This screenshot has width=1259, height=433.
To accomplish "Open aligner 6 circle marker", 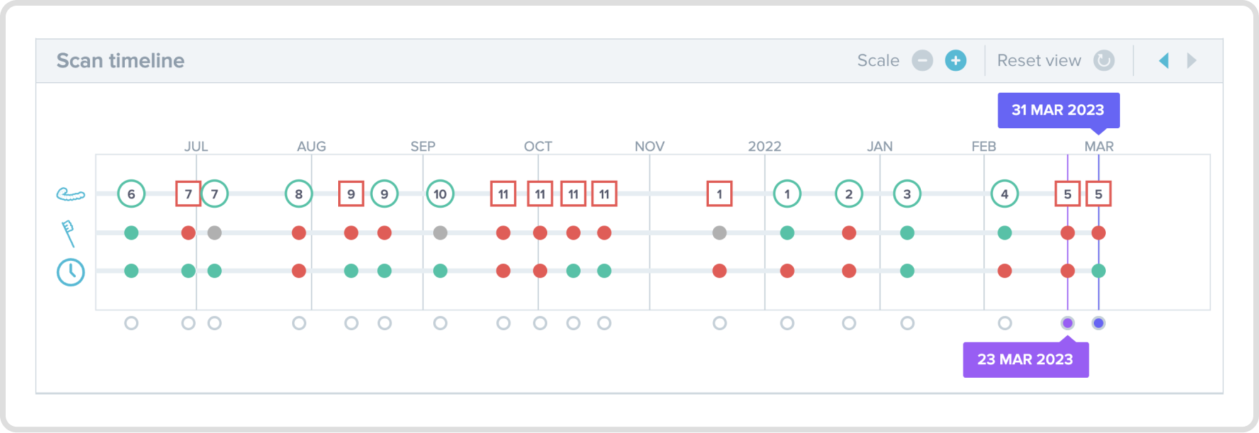I will pyautogui.click(x=131, y=194).
